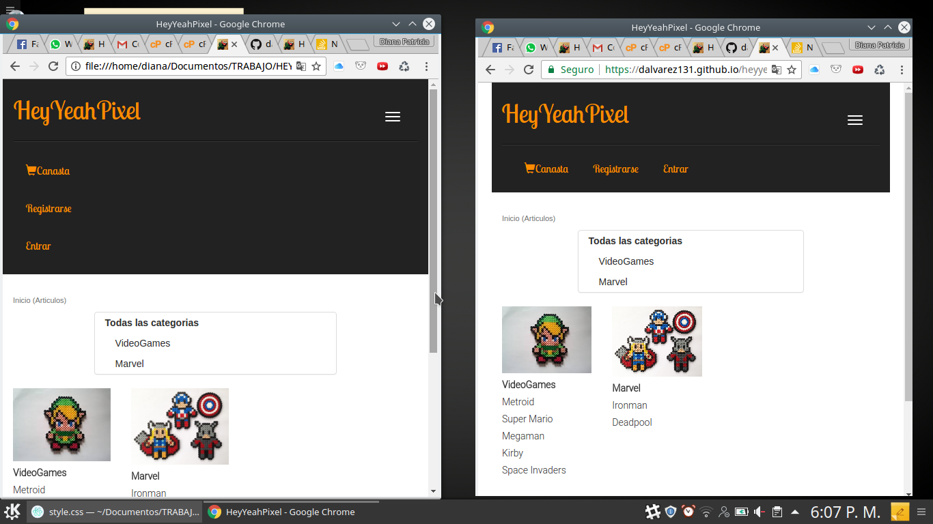
Task: Go back in right Chrome window
Action: tap(490, 70)
